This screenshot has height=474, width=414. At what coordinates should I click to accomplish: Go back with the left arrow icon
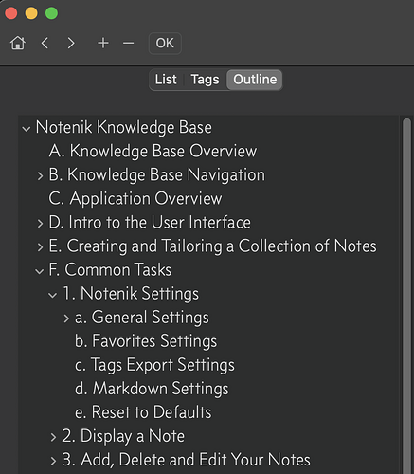pos(45,43)
